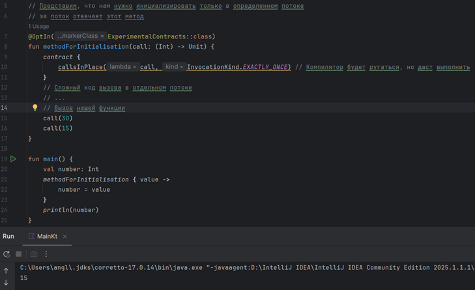Viewport: 475px width, 290px height.
Task: Open the three-dot more menu in Run toolbar
Action: tap(46, 254)
